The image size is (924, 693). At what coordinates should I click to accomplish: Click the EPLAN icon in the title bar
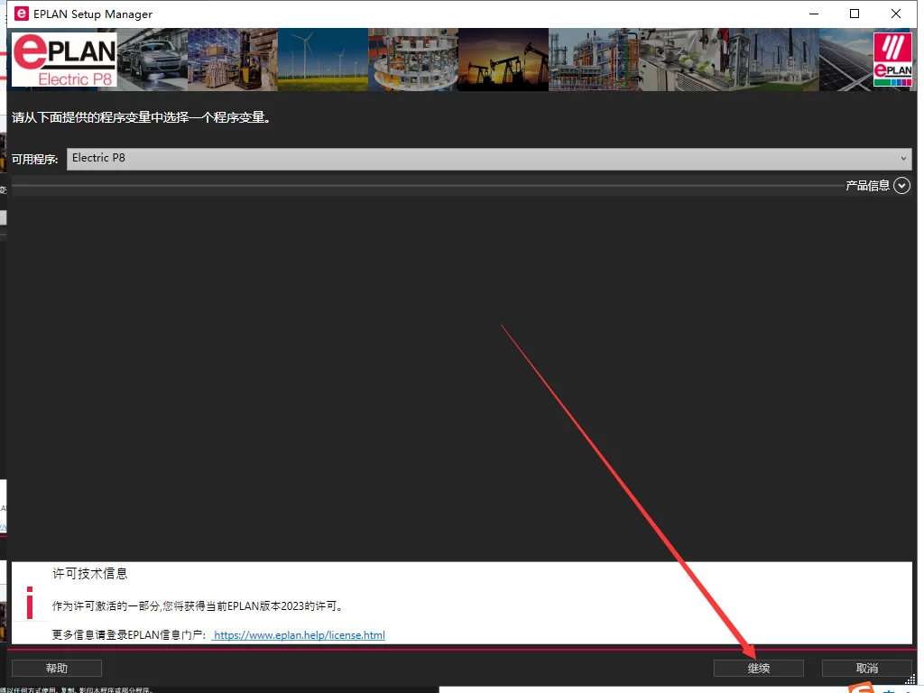(x=22, y=14)
